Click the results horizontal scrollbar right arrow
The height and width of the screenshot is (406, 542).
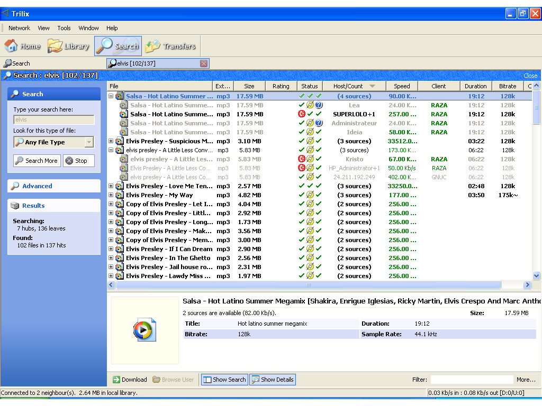[x=527, y=285]
